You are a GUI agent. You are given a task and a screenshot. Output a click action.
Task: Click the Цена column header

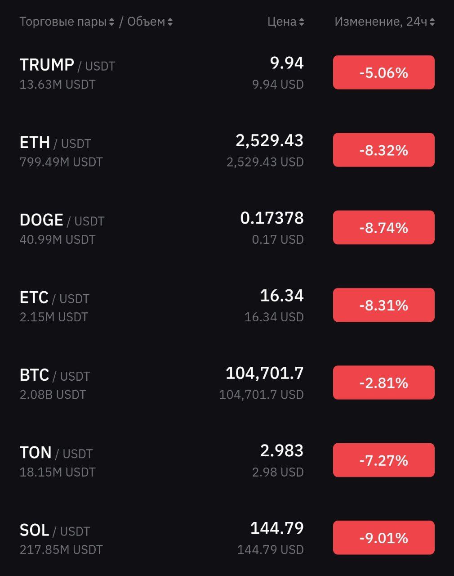[x=282, y=22]
